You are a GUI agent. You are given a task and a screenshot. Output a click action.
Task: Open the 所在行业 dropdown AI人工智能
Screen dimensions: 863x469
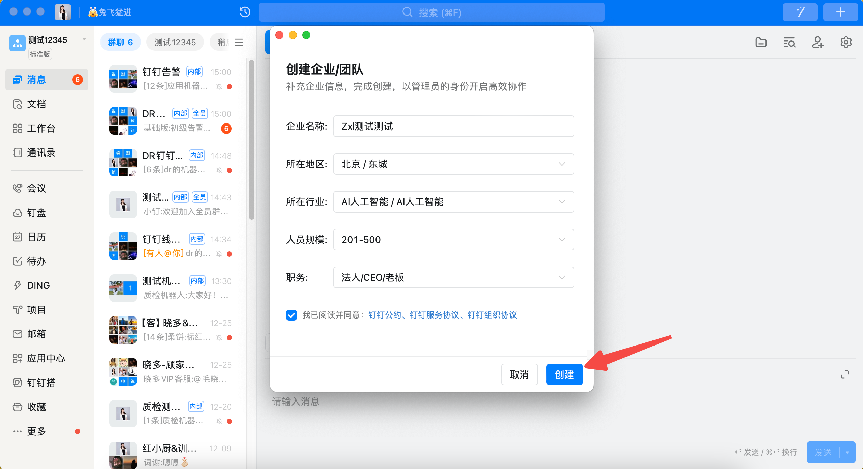click(x=453, y=202)
